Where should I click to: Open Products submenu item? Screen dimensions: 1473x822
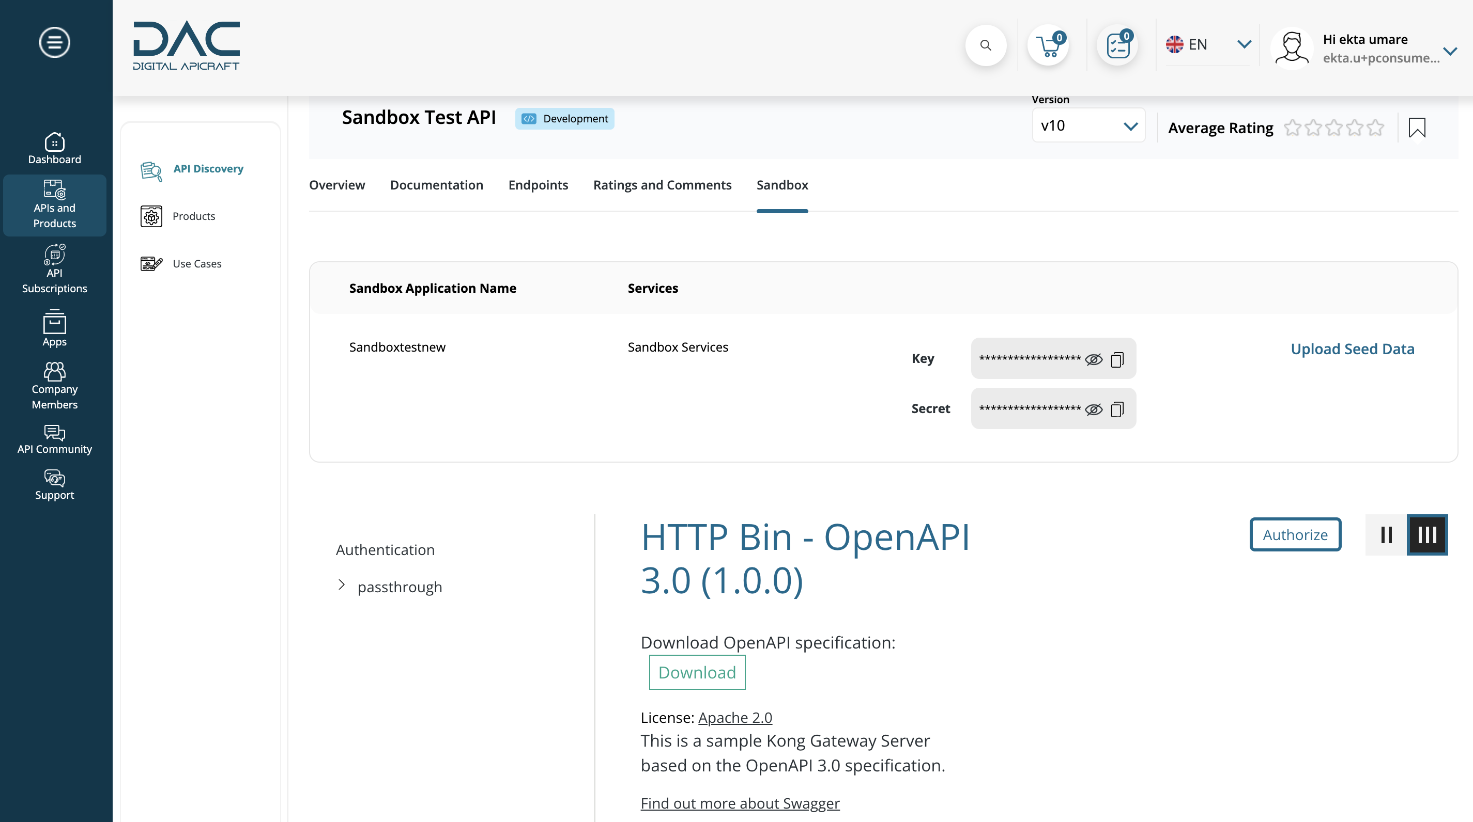[x=194, y=216]
